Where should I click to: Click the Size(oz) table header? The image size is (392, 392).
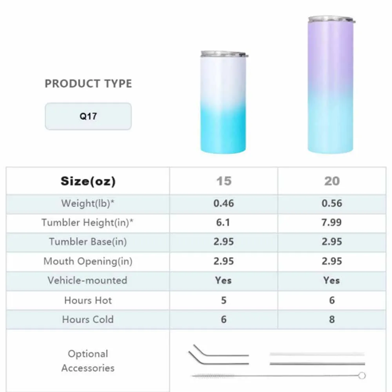coord(88,181)
